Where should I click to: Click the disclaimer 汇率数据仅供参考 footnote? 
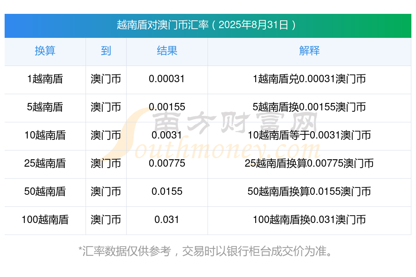(x=206, y=251)
